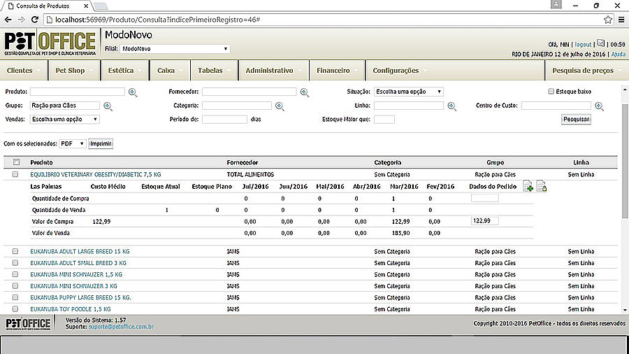Open the Vendas dropdown list
Image resolution: width=629 pixels, height=354 pixels.
64,120
